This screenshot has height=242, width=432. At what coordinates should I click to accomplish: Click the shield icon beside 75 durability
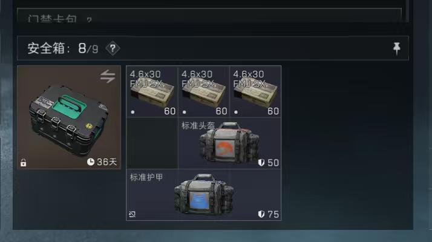[261, 214]
